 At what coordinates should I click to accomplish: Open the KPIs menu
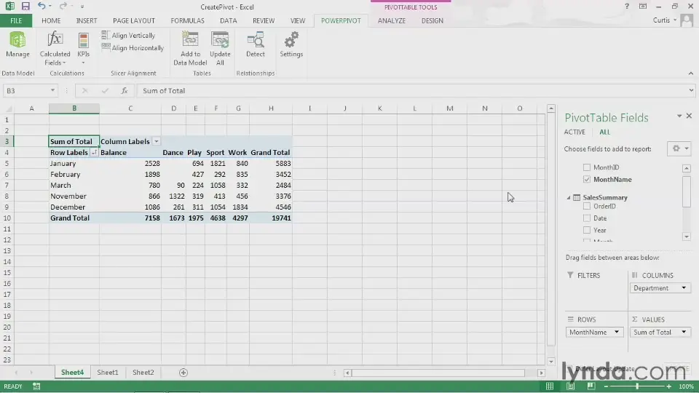coord(83,49)
